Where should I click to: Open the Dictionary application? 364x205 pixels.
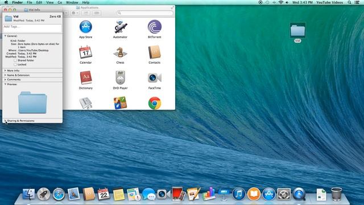click(x=86, y=77)
